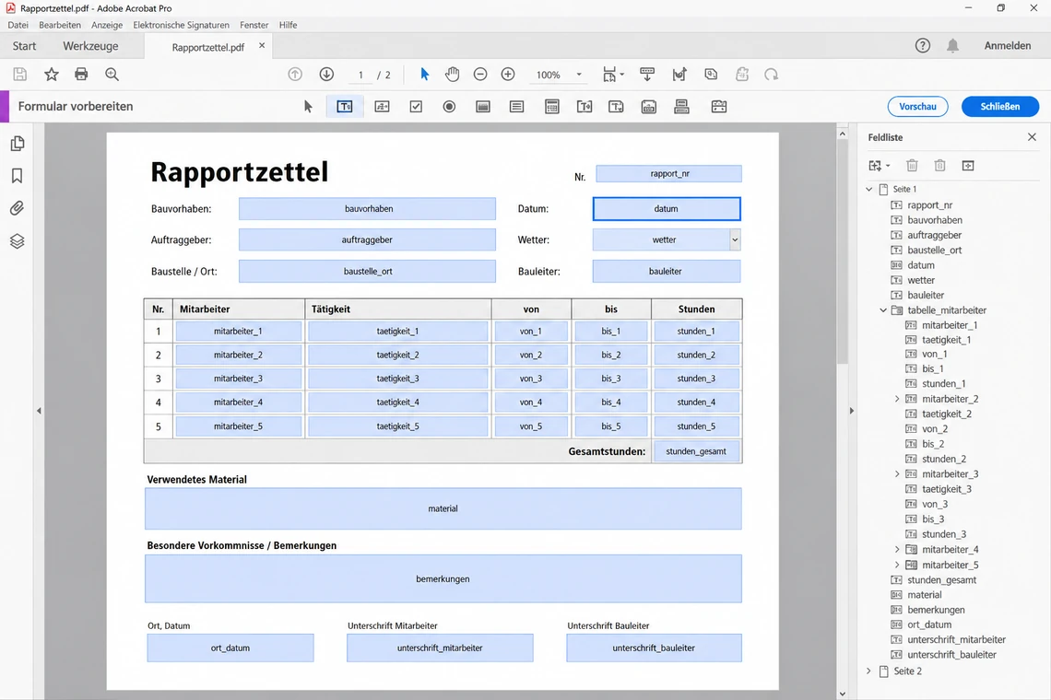Activate the text field tool
This screenshot has width=1051, height=700.
345,107
